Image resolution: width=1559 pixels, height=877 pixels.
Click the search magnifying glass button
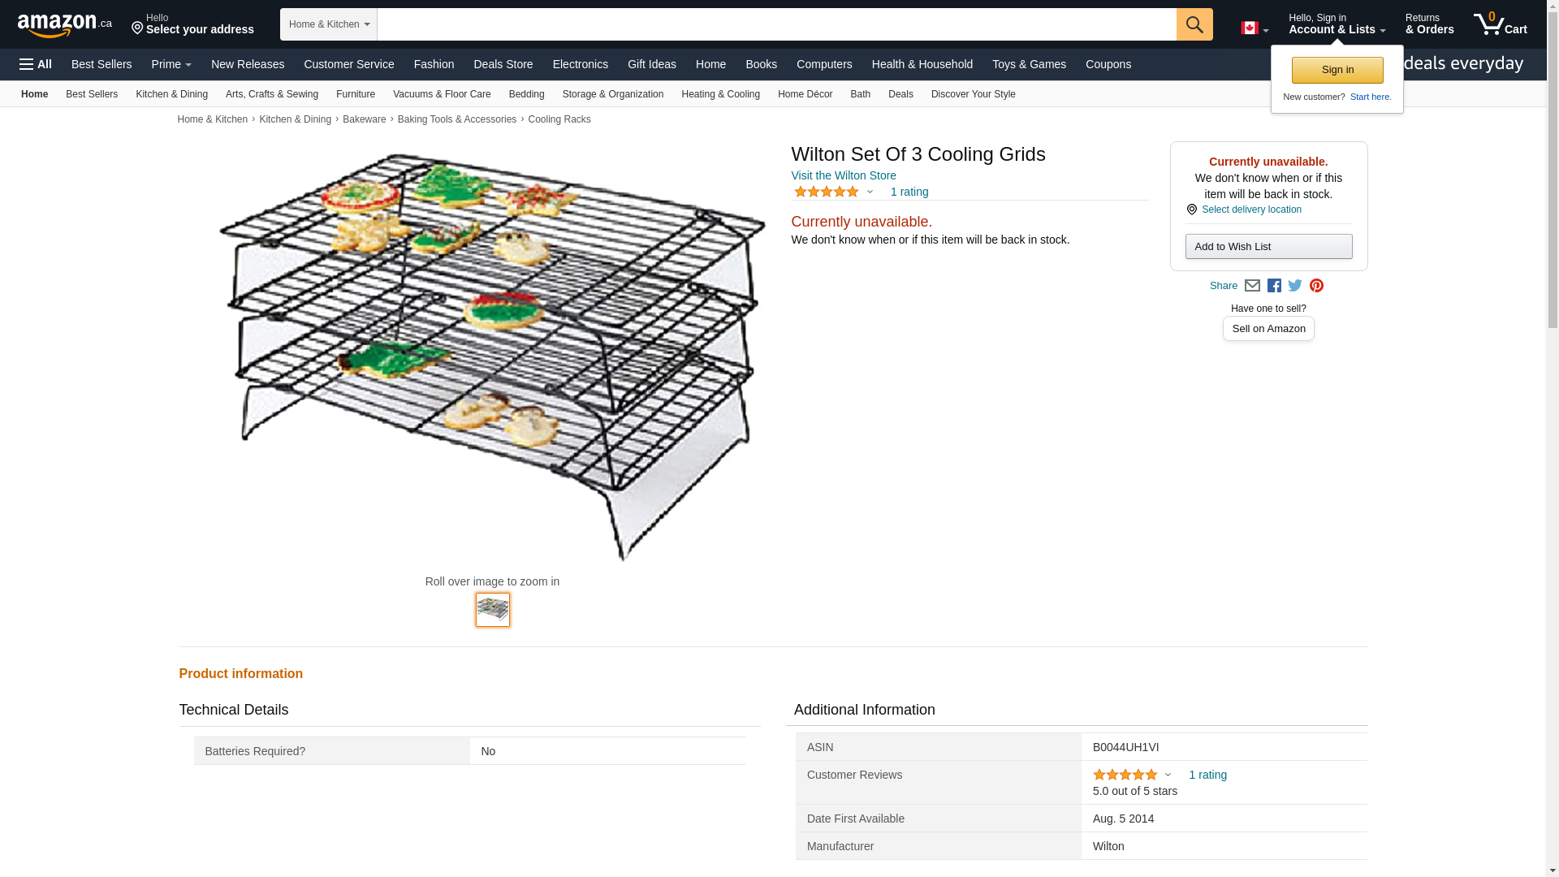[1194, 24]
